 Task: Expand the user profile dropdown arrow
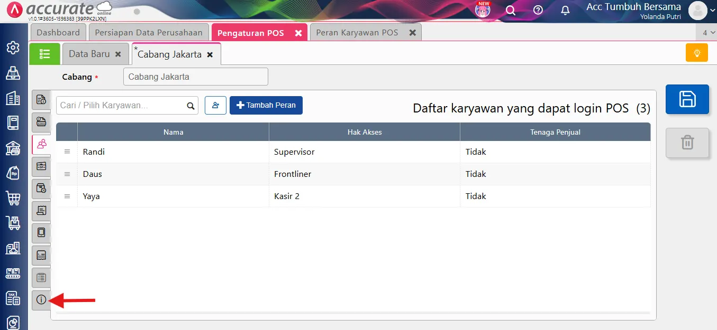point(712,10)
